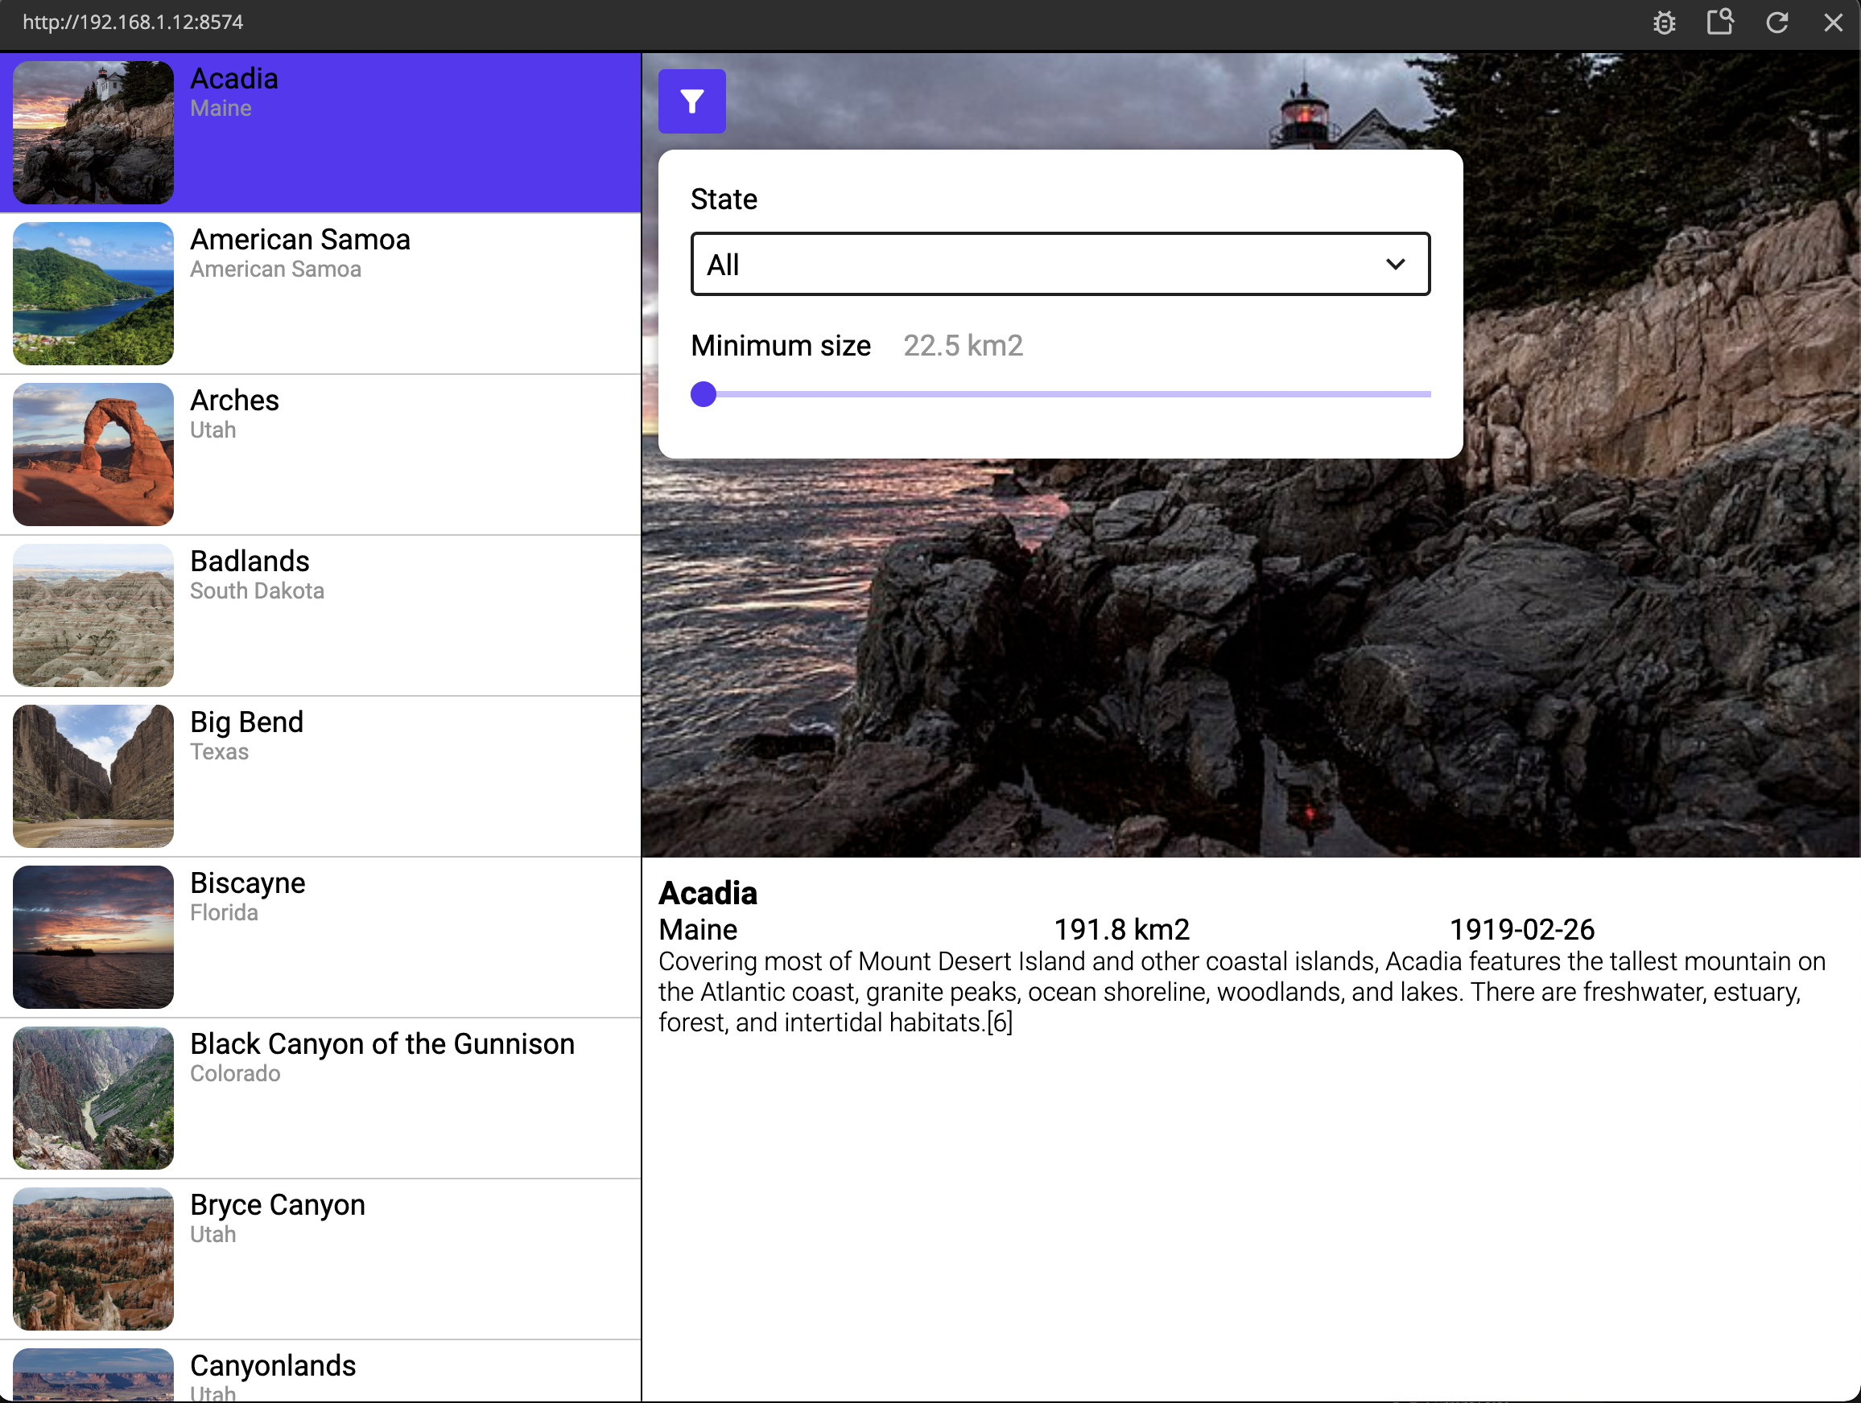Click 'Utah' under Arches

pos(213,430)
